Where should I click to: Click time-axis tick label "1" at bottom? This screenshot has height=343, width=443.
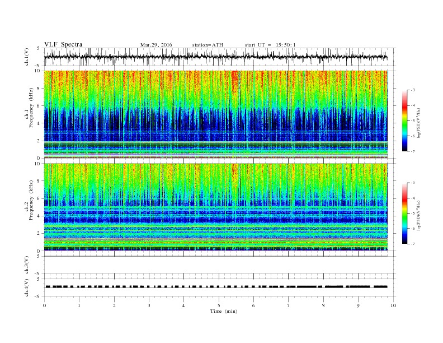pyautogui.click(x=79, y=305)
